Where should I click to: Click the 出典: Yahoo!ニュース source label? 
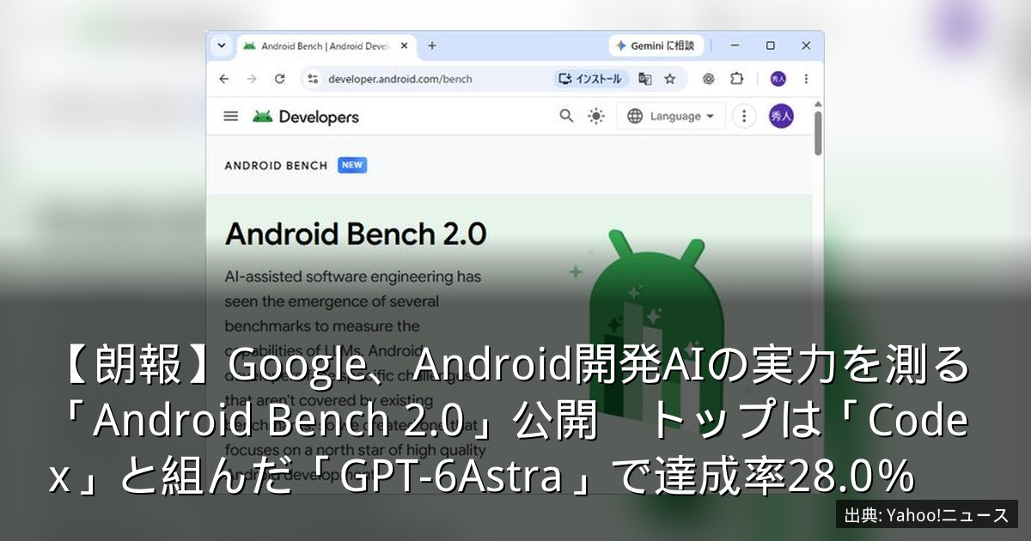click(x=927, y=515)
